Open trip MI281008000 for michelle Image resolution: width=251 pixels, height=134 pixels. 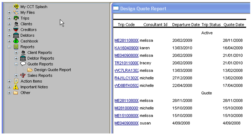click(x=126, y=108)
